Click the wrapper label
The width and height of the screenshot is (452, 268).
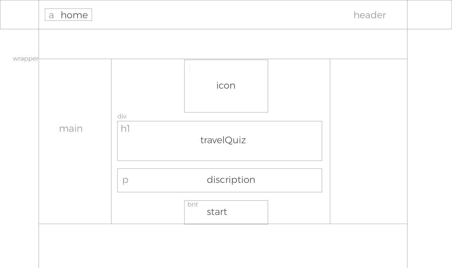[x=25, y=59]
